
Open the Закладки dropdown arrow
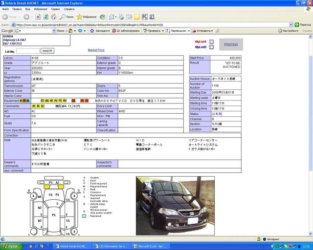109,31
